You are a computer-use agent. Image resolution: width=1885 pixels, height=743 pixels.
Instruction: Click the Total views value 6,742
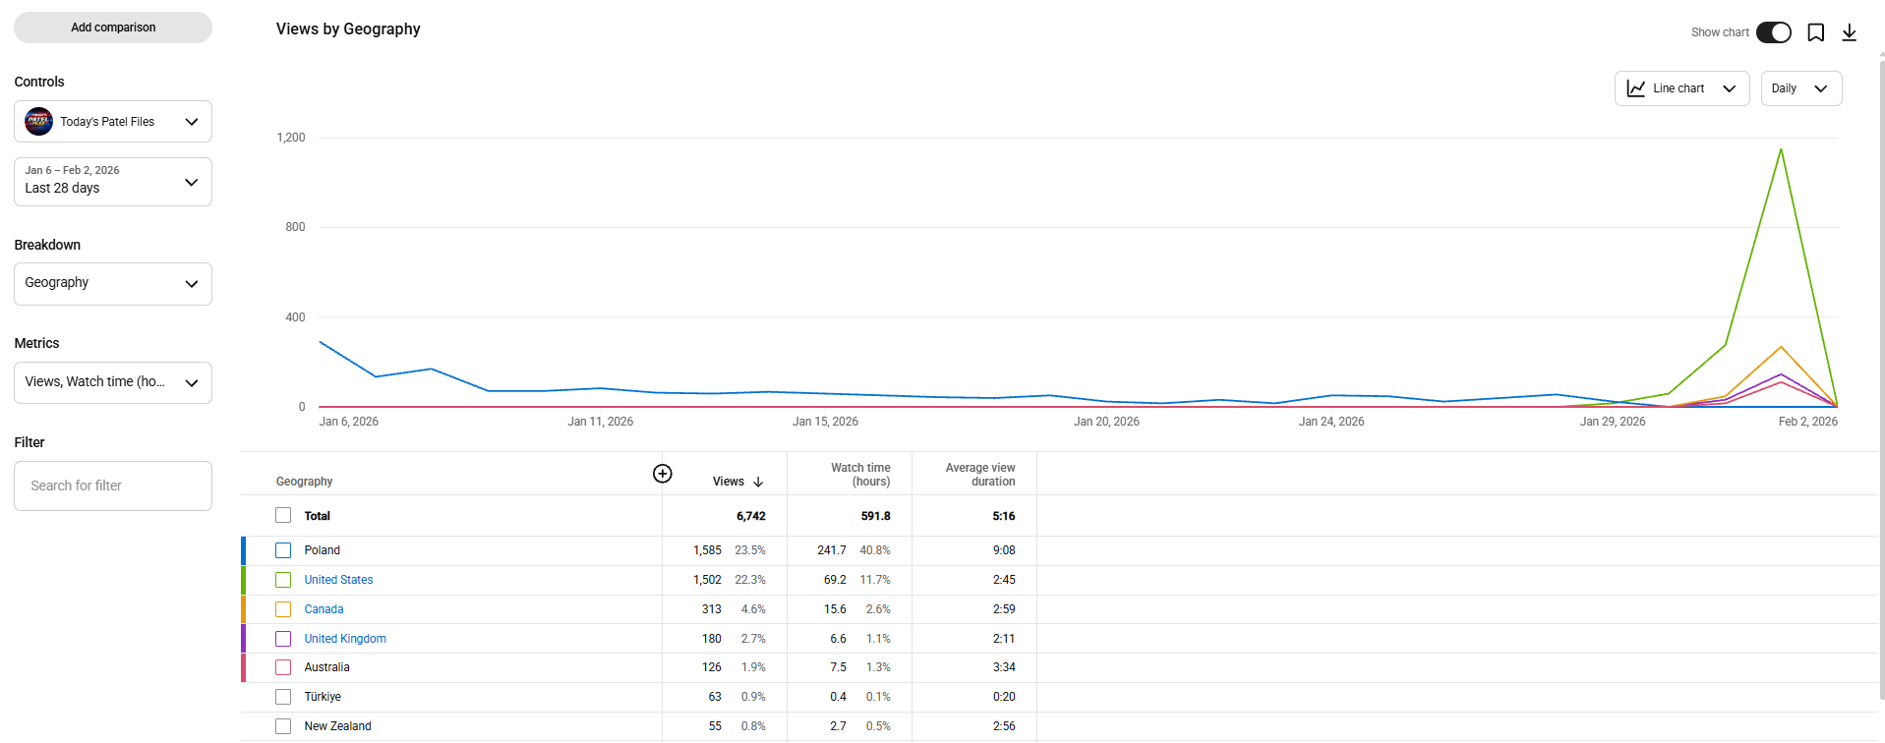[x=750, y=516]
